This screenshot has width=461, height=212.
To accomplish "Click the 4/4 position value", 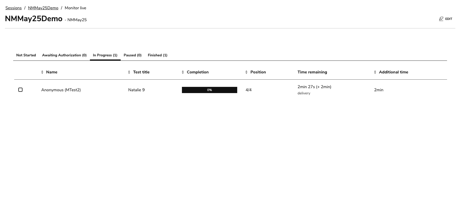I will 249,90.
